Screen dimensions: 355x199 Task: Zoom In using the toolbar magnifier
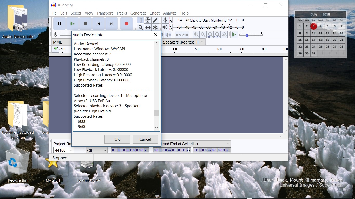(x=196, y=35)
